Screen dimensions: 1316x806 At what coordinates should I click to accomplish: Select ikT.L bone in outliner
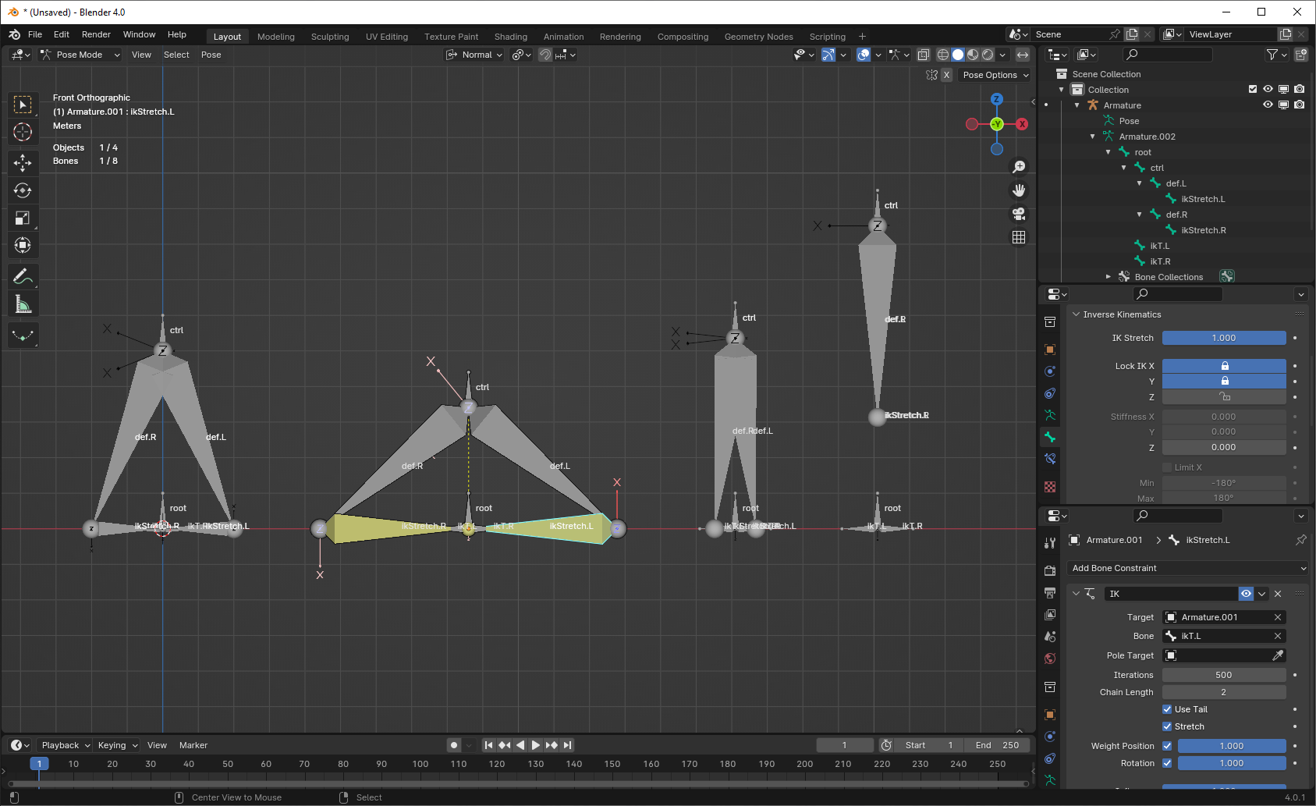[1159, 246]
